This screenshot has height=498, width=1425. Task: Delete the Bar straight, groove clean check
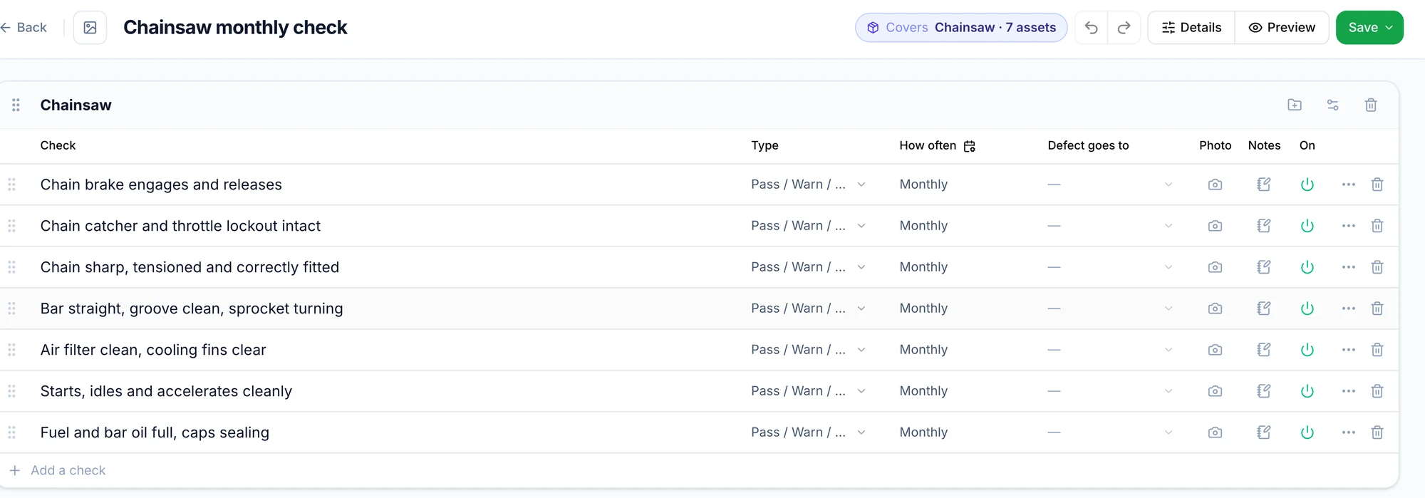[x=1377, y=308]
